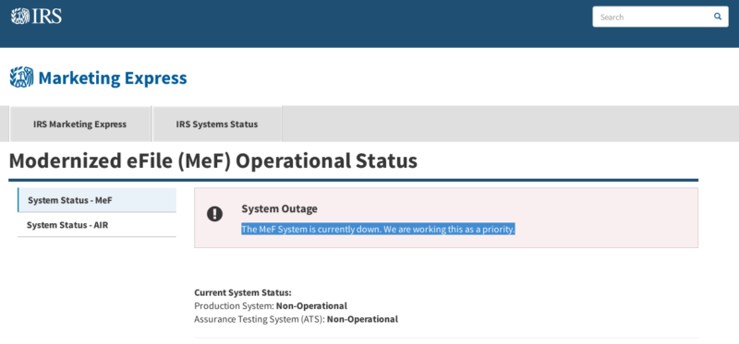Click Assurance Testing System Non-Operational line
The width and height of the screenshot is (739, 344).
(296, 319)
